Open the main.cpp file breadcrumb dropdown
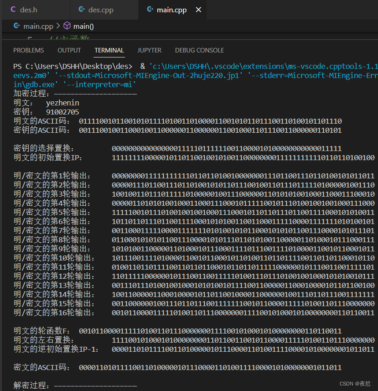Viewport: 378px width, 391px height. pyautogui.click(x=38, y=26)
